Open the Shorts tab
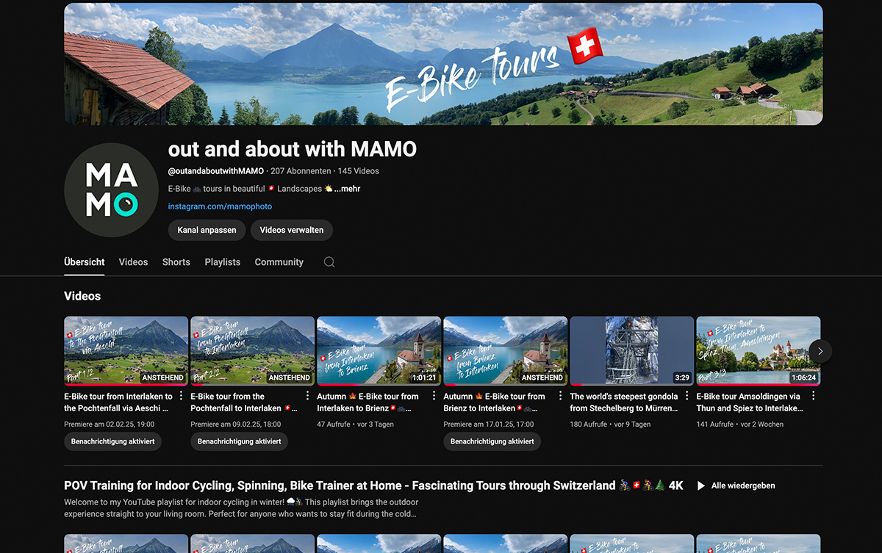This screenshot has height=553, width=882. pyautogui.click(x=176, y=262)
